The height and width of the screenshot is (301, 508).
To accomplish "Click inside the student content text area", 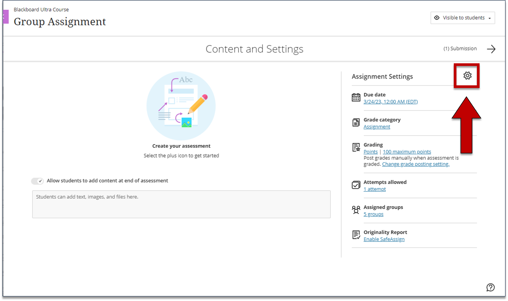I will click(181, 204).
